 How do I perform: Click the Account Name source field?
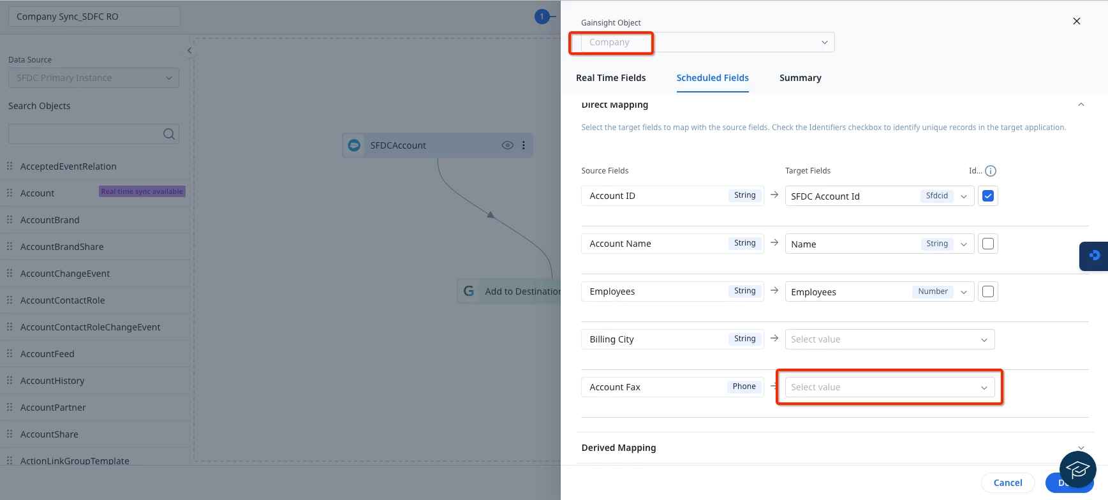click(672, 244)
